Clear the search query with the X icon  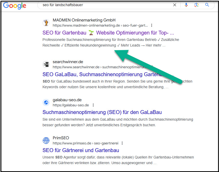tap(175, 5)
